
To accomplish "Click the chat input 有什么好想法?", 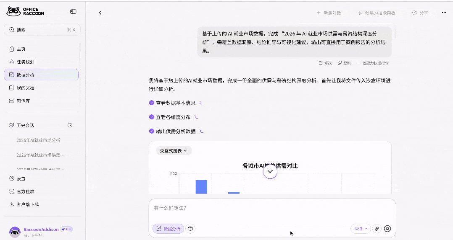I will [272, 208].
